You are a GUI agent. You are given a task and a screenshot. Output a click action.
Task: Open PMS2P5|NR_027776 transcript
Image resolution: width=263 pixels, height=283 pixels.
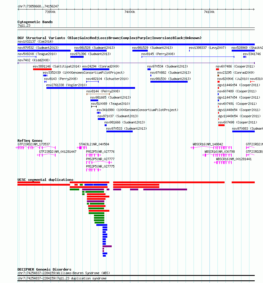coord(93,155)
